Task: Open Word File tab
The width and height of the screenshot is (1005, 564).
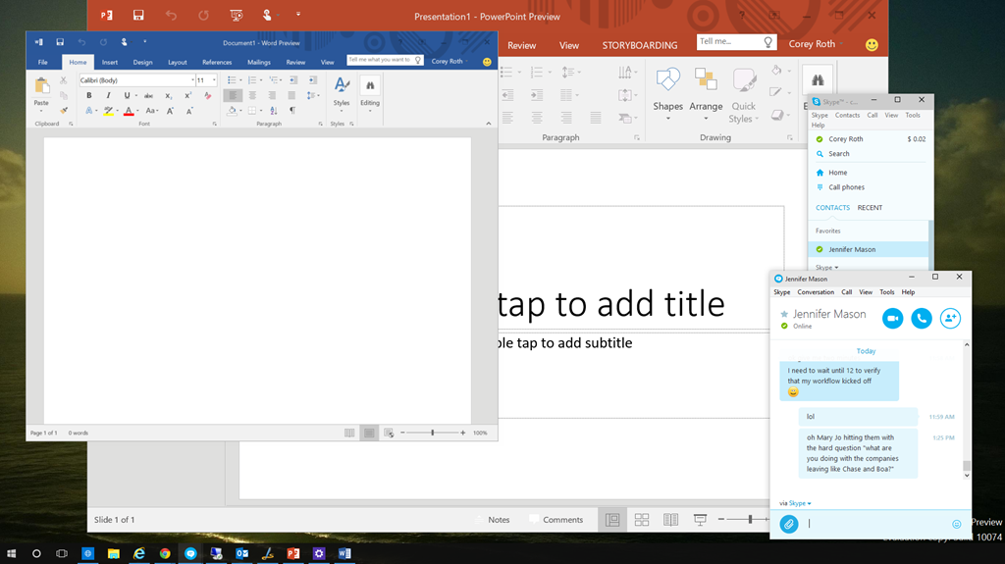Action: coord(43,62)
